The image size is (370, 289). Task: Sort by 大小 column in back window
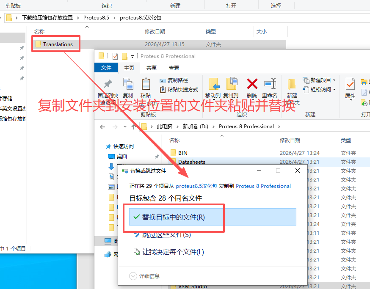coord(262,31)
